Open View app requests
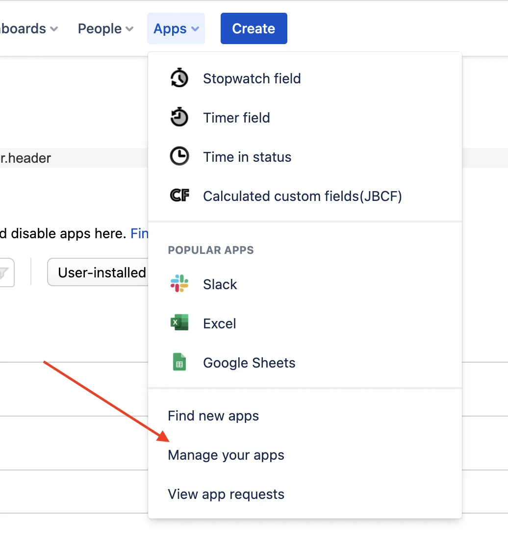 click(226, 494)
